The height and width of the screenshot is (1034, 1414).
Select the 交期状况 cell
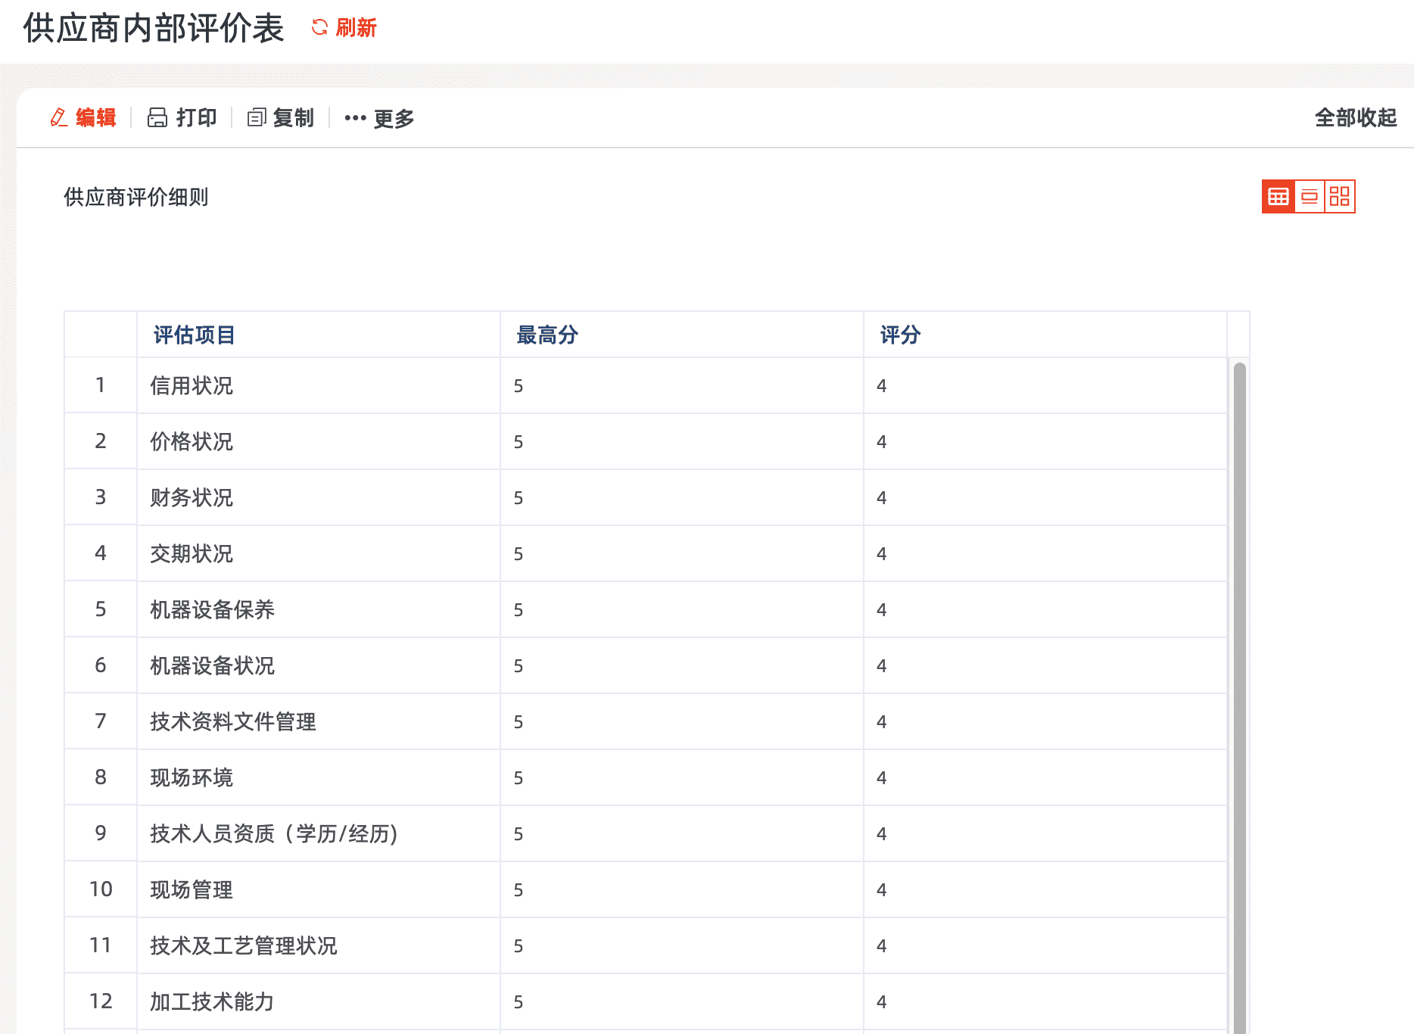click(318, 553)
